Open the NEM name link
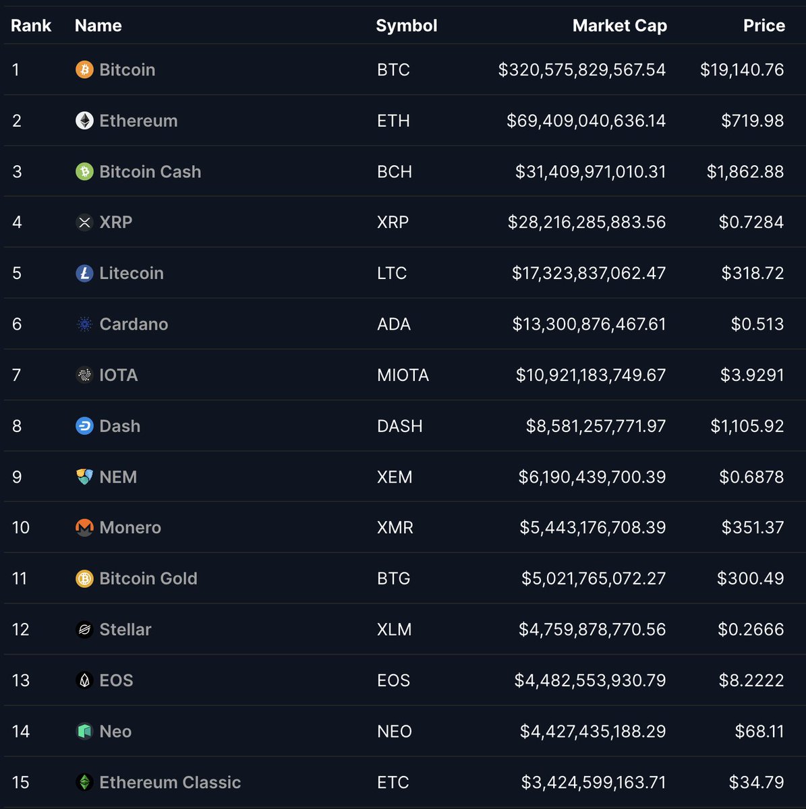 pyautogui.click(x=118, y=477)
